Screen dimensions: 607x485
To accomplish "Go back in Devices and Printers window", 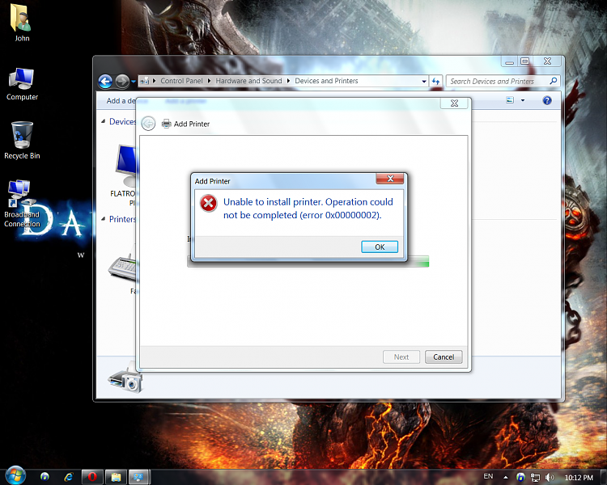I will pyautogui.click(x=105, y=81).
